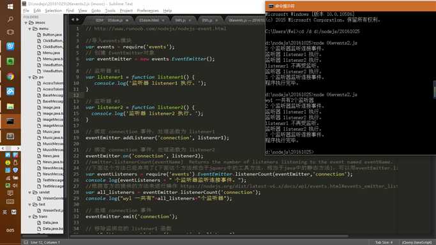Click the panel switcher icon in the status bar
436x245 pixels.
click(x=26, y=242)
